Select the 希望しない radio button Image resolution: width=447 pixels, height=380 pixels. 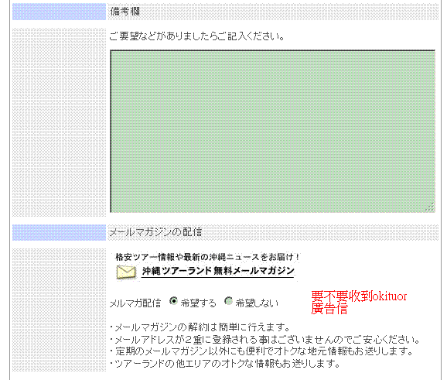(228, 301)
